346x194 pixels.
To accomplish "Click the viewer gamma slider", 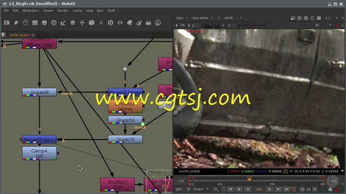I will (252, 25).
